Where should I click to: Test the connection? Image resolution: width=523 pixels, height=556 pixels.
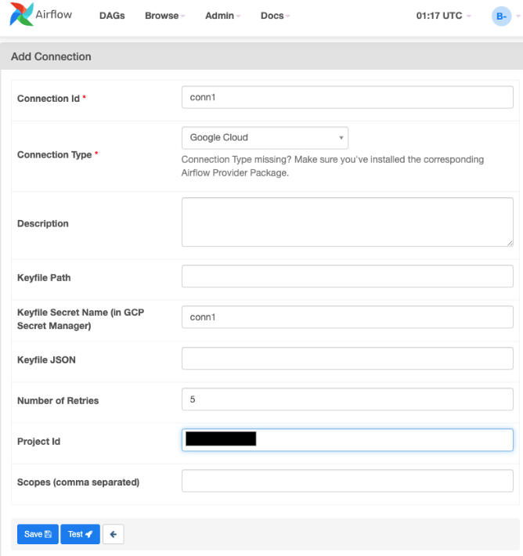tap(80, 534)
